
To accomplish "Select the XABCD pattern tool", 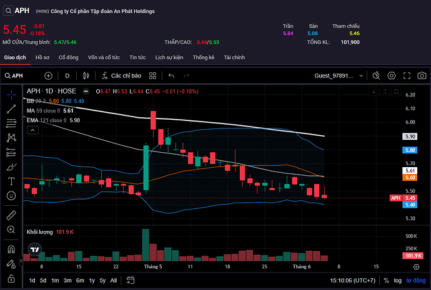I will click(x=11, y=137).
